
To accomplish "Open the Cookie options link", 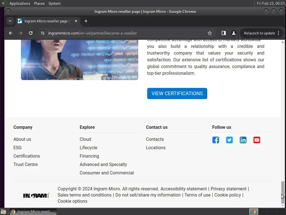I will coord(72,201).
